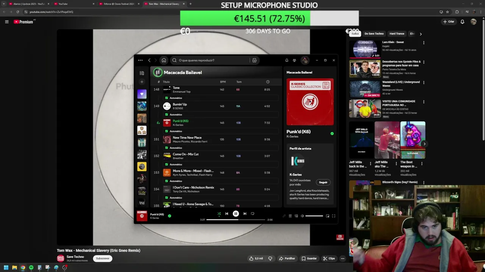This screenshot has height=272, width=485.
Task: Seek on Spotify track progress bar
Action: [x=236, y=219]
